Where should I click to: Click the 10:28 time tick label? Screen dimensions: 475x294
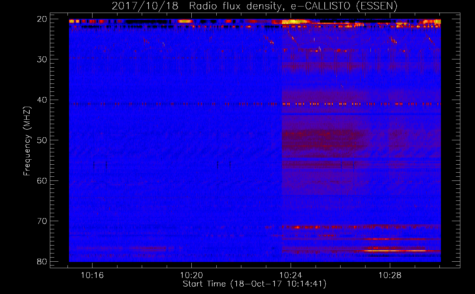[390, 275]
